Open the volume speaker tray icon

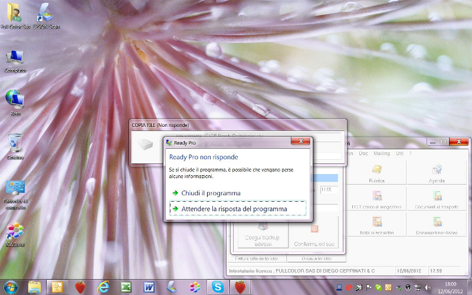point(427,287)
